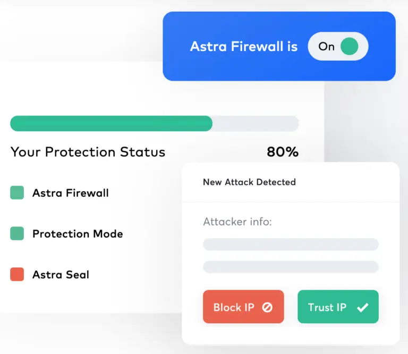Viewport: 408px width, 354px height.
Task: Click the Trust IP button
Action: 338,307
